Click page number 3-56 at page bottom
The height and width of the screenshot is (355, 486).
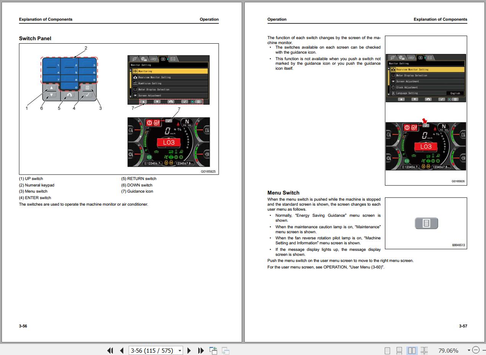click(23, 326)
